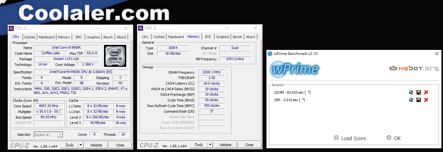The height and width of the screenshot is (152, 443).
Task: Click the DRAM Frequency 2000.1 MHz field
Action: pyautogui.click(x=212, y=72)
